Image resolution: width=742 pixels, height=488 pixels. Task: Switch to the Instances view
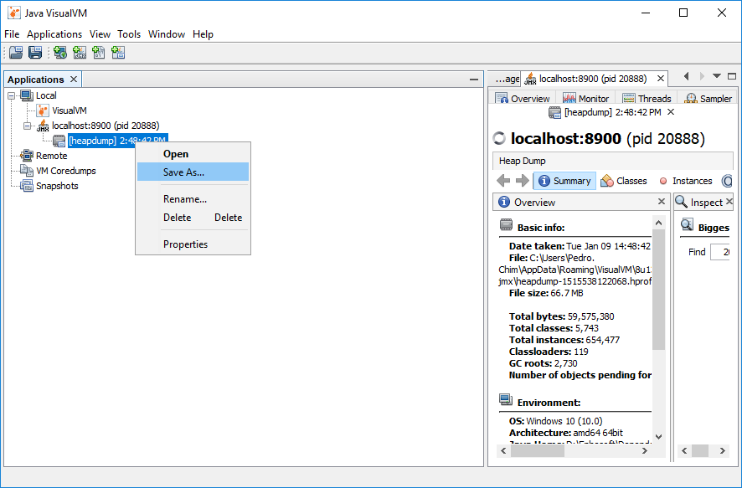click(x=686, y=181)
